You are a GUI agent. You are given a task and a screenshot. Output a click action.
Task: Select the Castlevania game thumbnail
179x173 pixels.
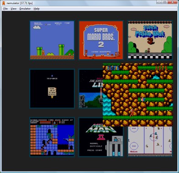click(x=52, y=137)
